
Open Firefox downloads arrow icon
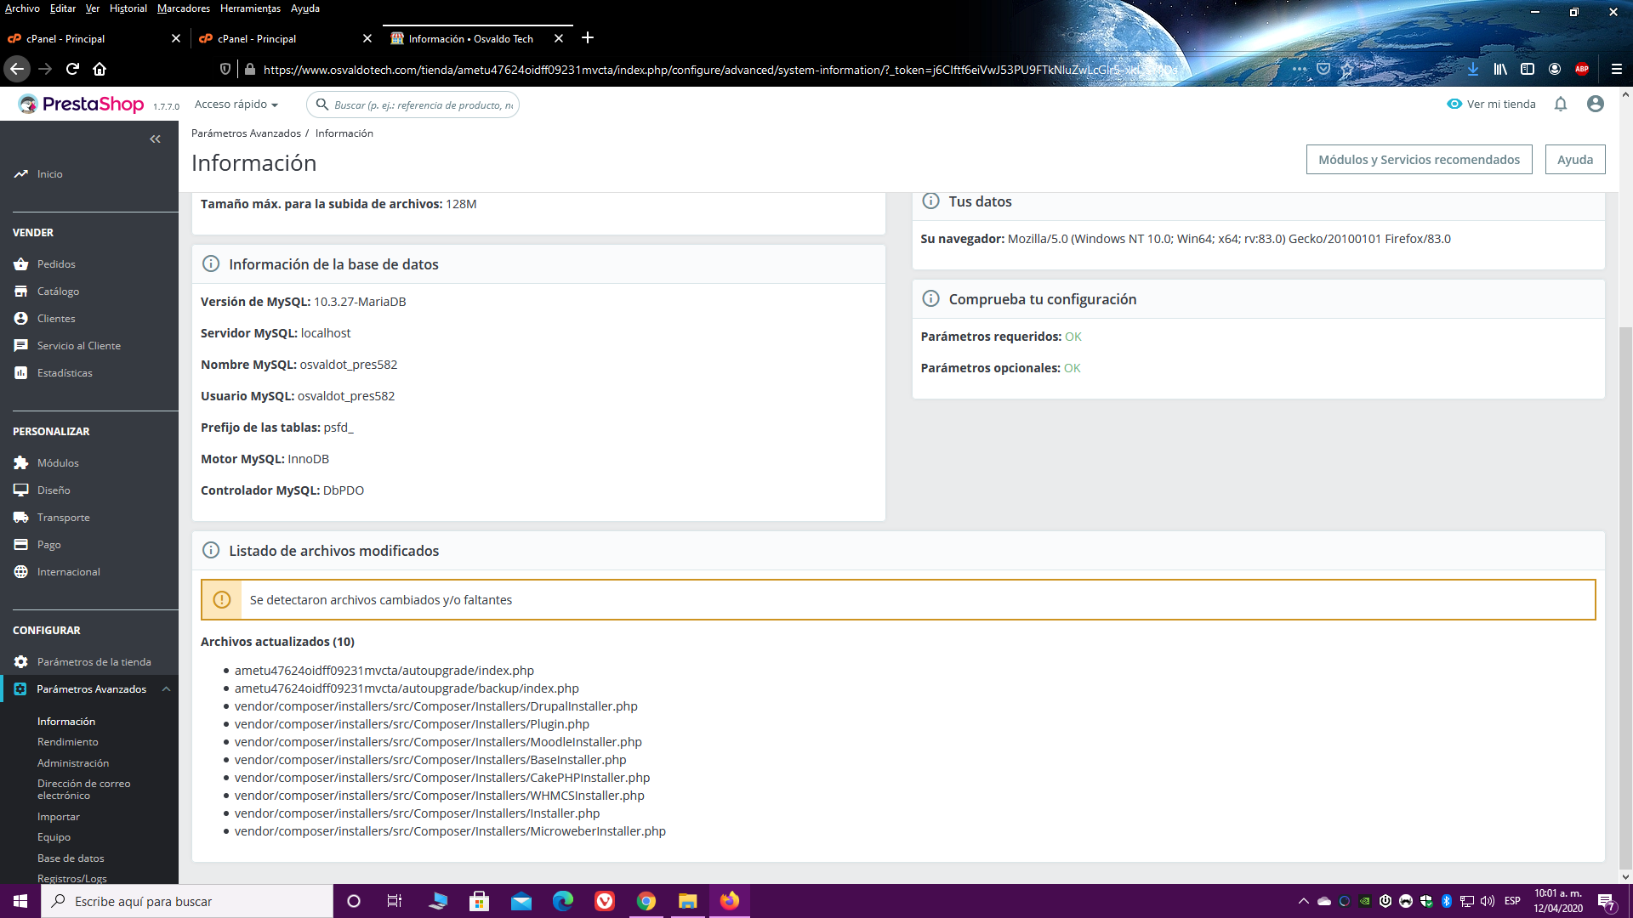point(1473,69)
